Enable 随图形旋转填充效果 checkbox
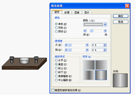This screenshot has width=135, height=95. click(x=53, y=90)
